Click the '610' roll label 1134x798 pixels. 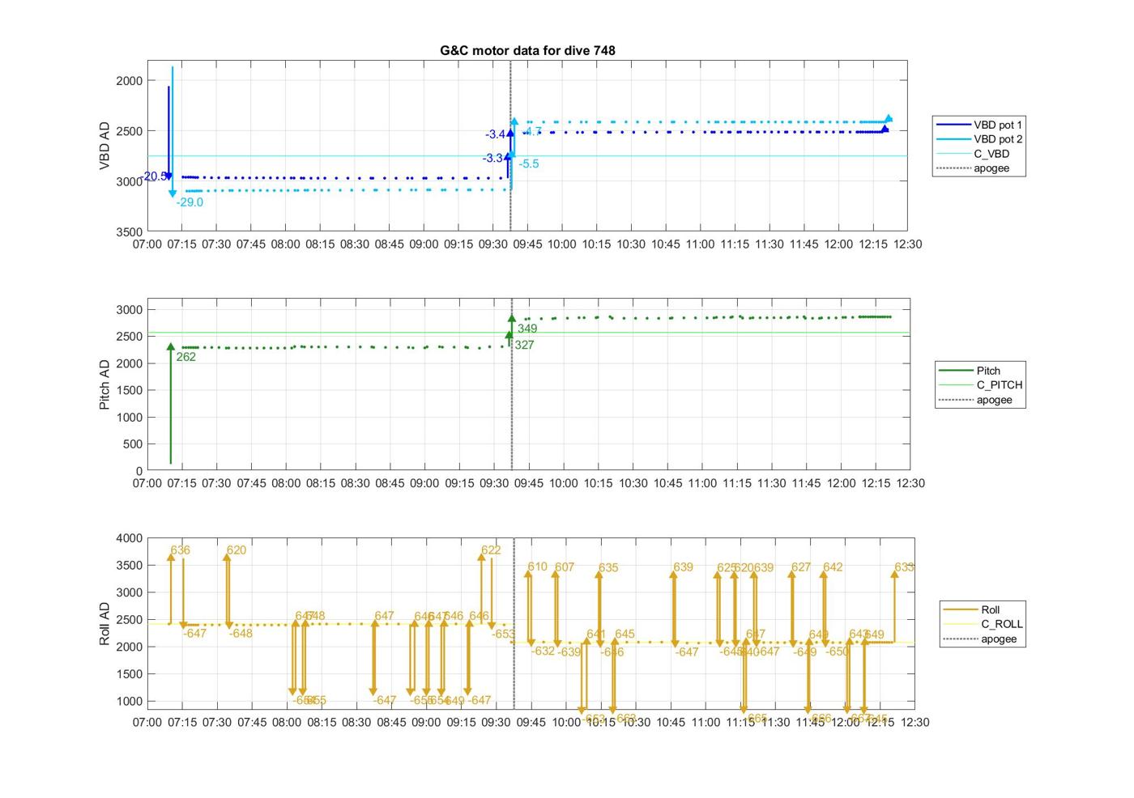537,567
